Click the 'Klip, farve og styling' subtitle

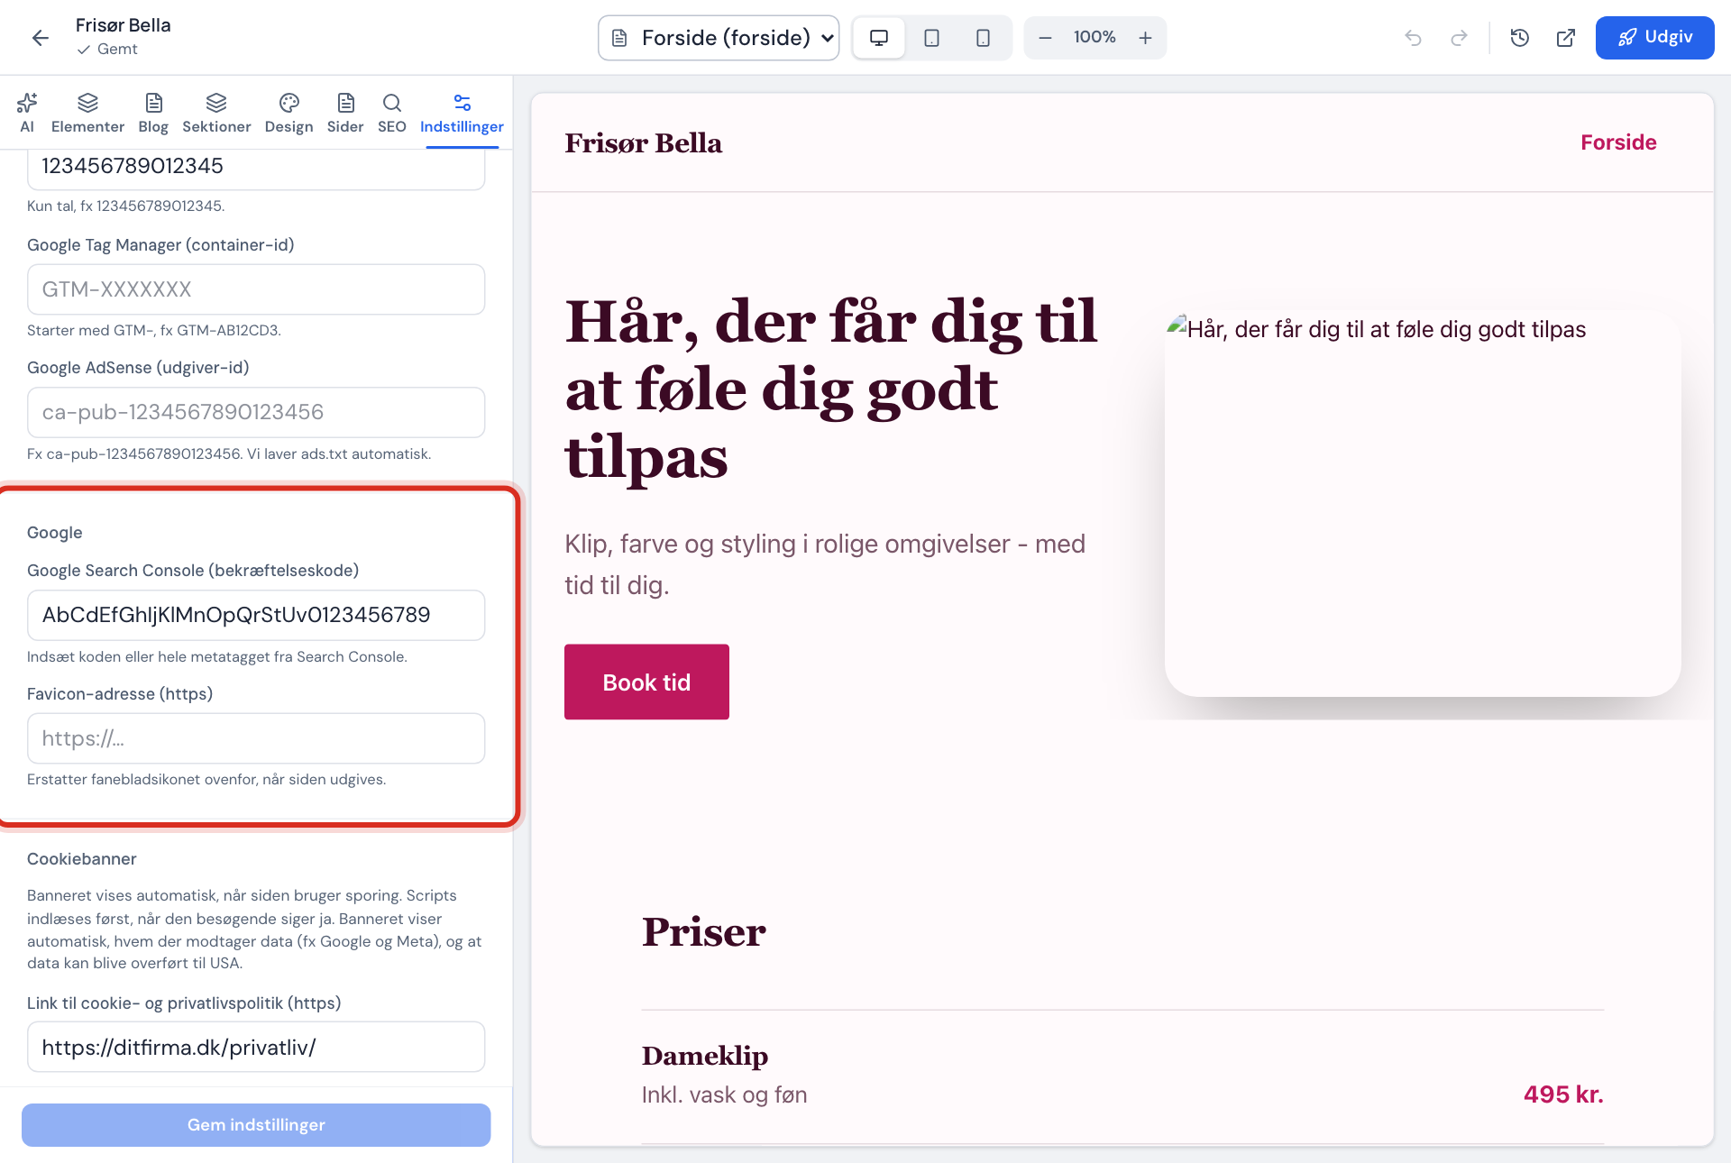click(x=825, y=564)
